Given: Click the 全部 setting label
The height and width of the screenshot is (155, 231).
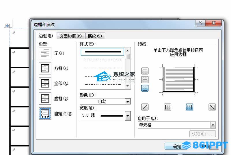Looking at the screenshot, I should [61, 84].
